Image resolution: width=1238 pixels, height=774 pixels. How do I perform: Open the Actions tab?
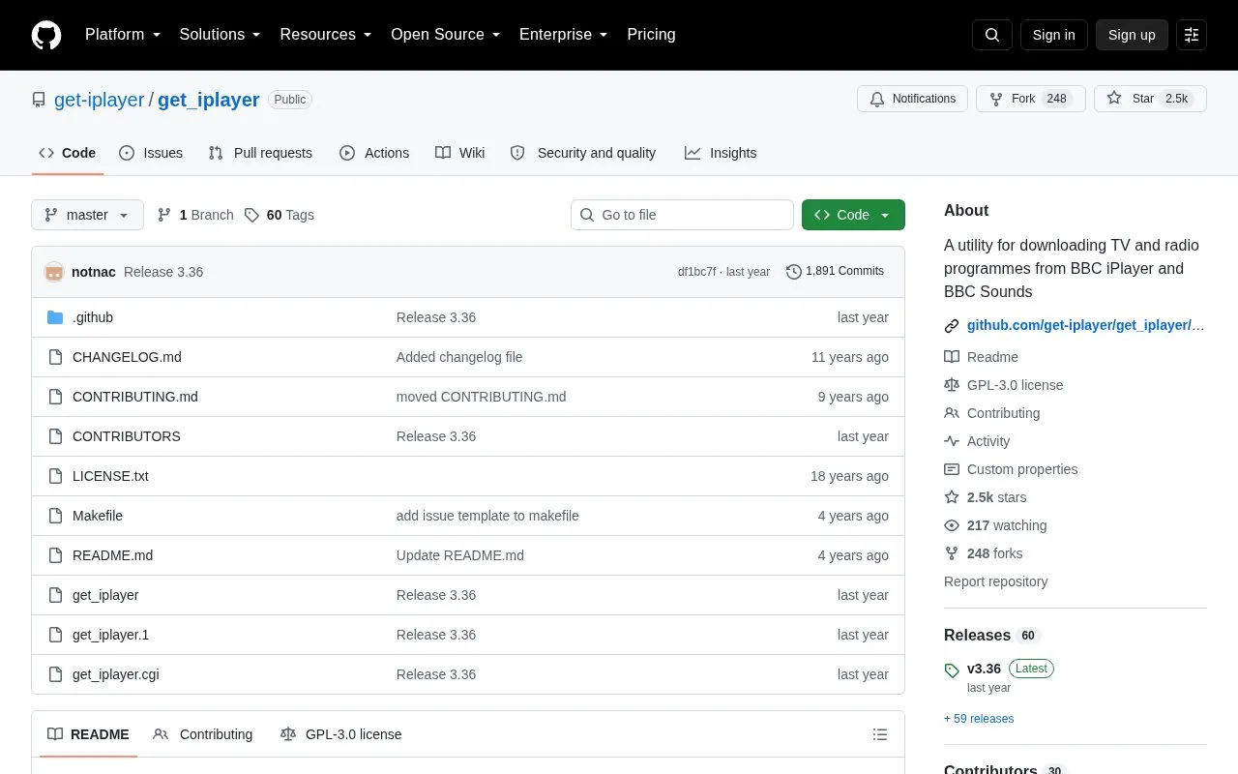coord(374,153)
